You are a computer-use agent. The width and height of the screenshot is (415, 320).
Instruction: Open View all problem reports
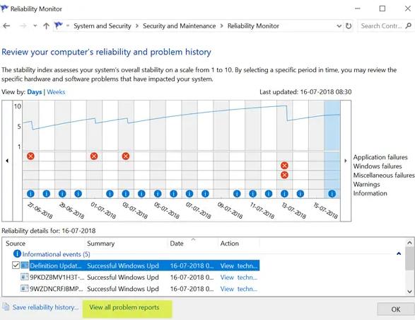124,307
